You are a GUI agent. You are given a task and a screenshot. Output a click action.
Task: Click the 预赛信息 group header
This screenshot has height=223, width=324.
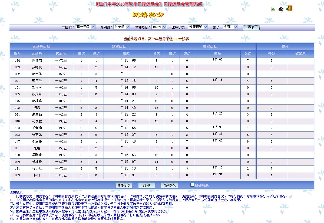pyautogui.click(x=119, y=46)
